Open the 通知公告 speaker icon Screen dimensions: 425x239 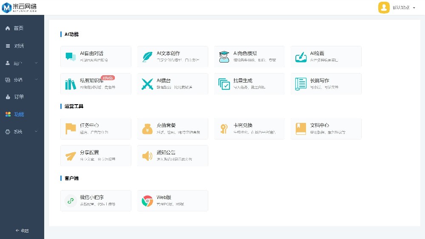147,156
